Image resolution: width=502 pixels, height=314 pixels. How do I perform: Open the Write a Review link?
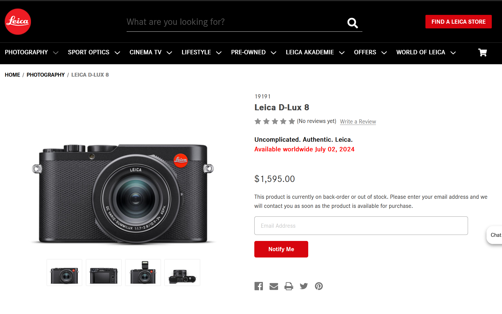[x=358, y=122]
